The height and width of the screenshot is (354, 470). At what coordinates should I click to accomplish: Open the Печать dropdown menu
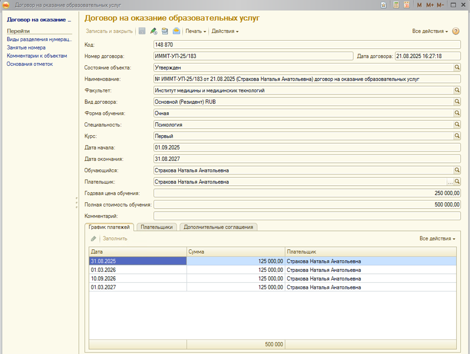click(196, 31)
